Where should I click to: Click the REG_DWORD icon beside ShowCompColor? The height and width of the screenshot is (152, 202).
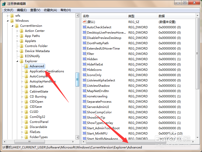click(84, 112)
